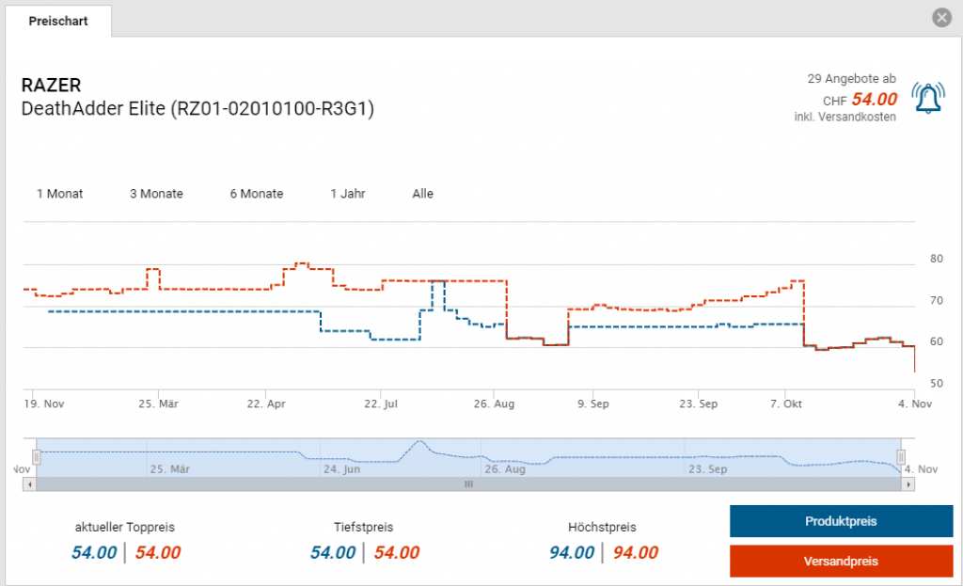Viewport: 963px width, 586px height.
Task: Choose the 1 Jahr time range
Action: point(347,194)
